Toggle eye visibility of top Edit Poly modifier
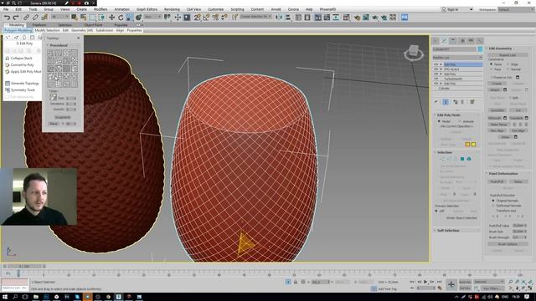 click(435, 64)
